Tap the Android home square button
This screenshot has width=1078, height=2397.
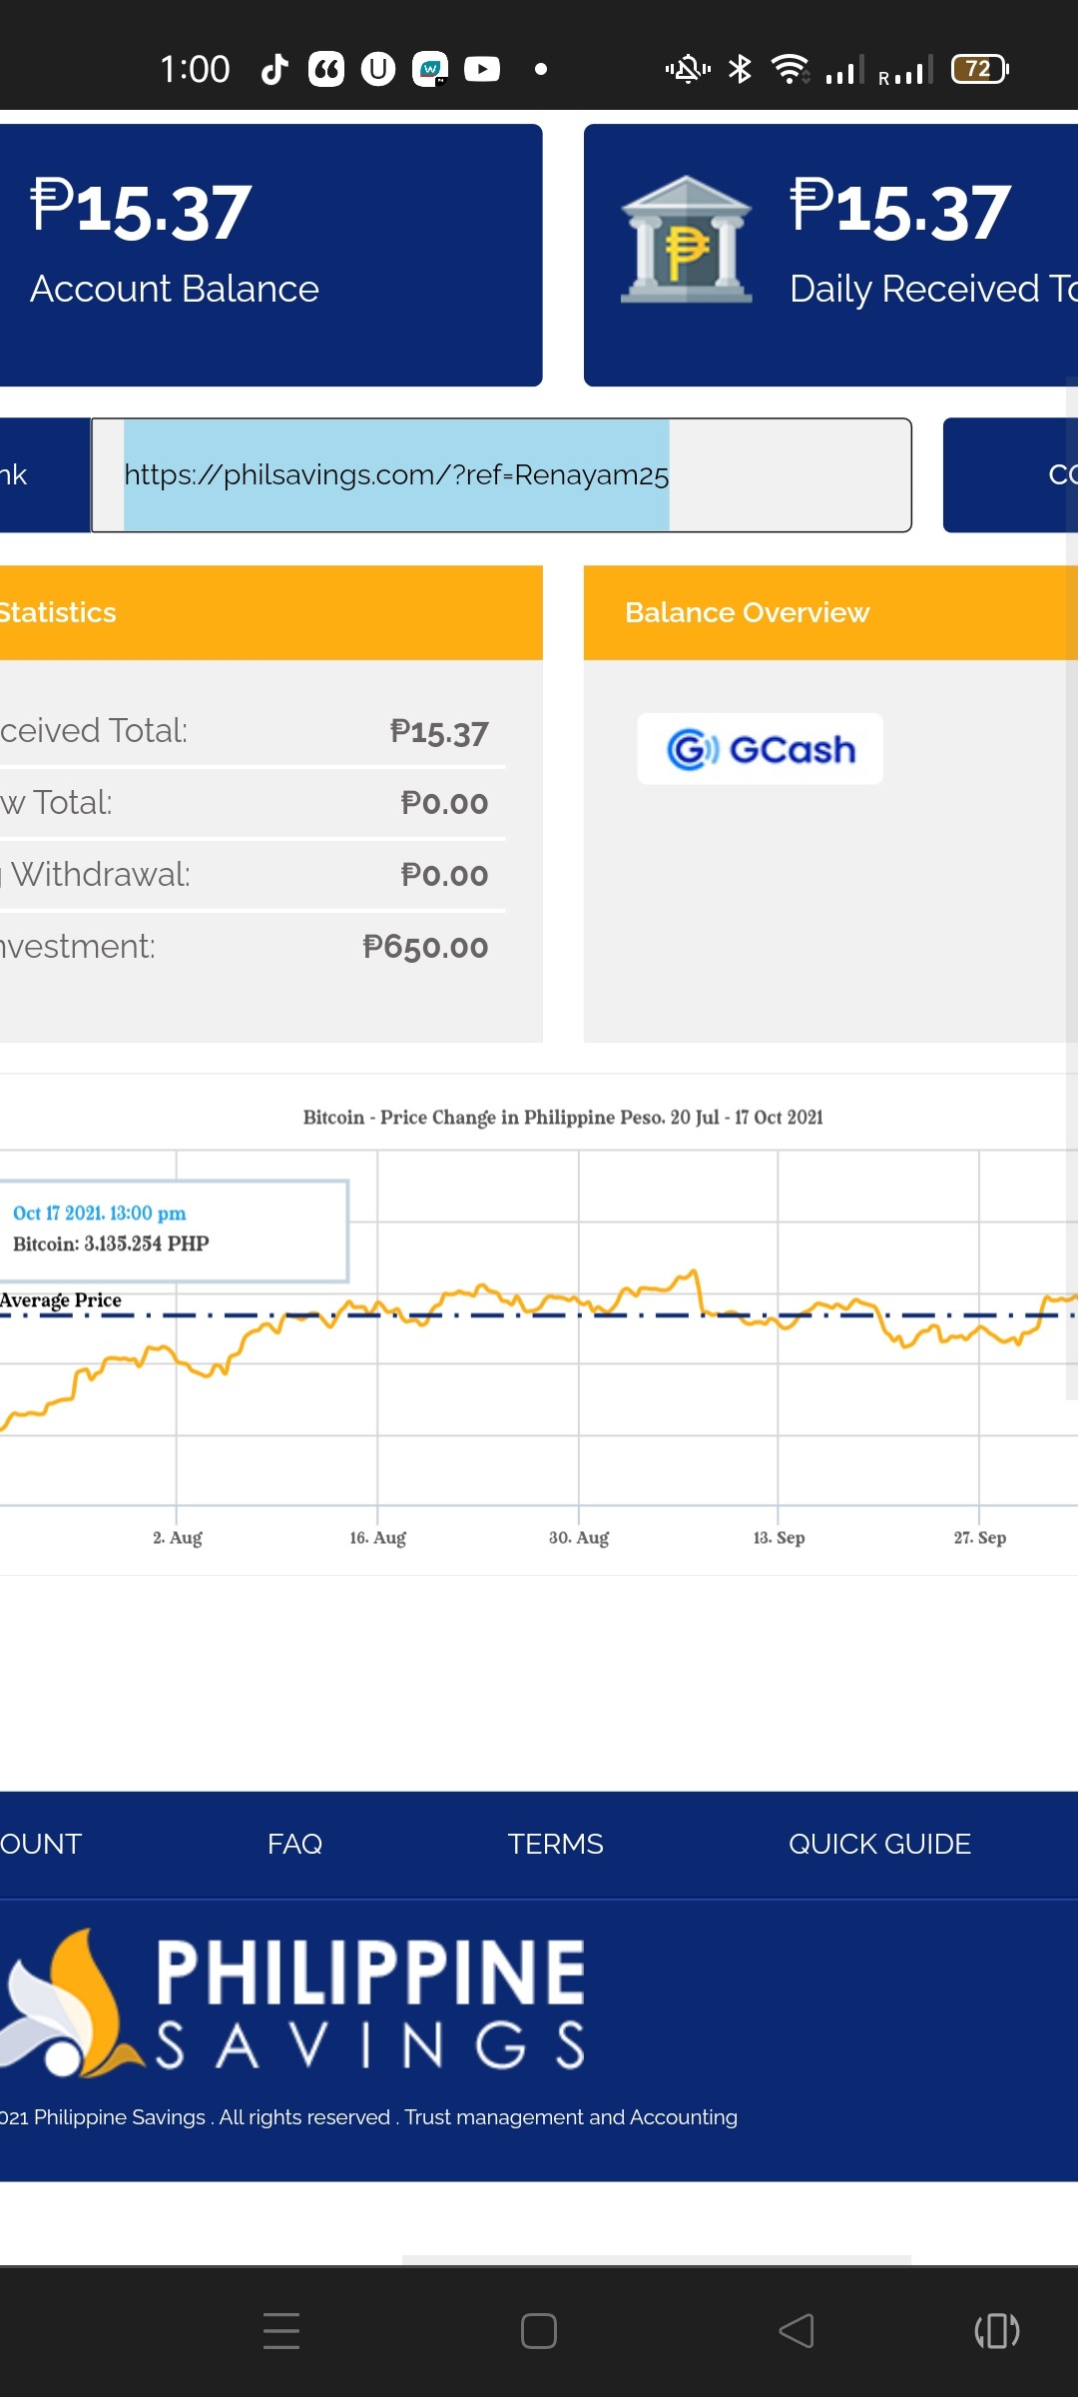point(539,2330)
